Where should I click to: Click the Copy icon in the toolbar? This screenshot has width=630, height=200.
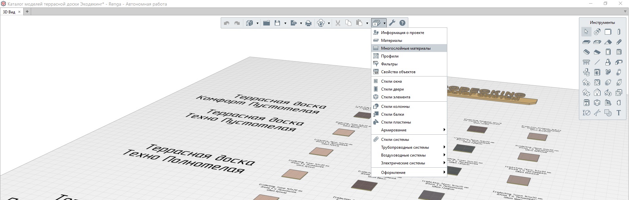[348, 23]
